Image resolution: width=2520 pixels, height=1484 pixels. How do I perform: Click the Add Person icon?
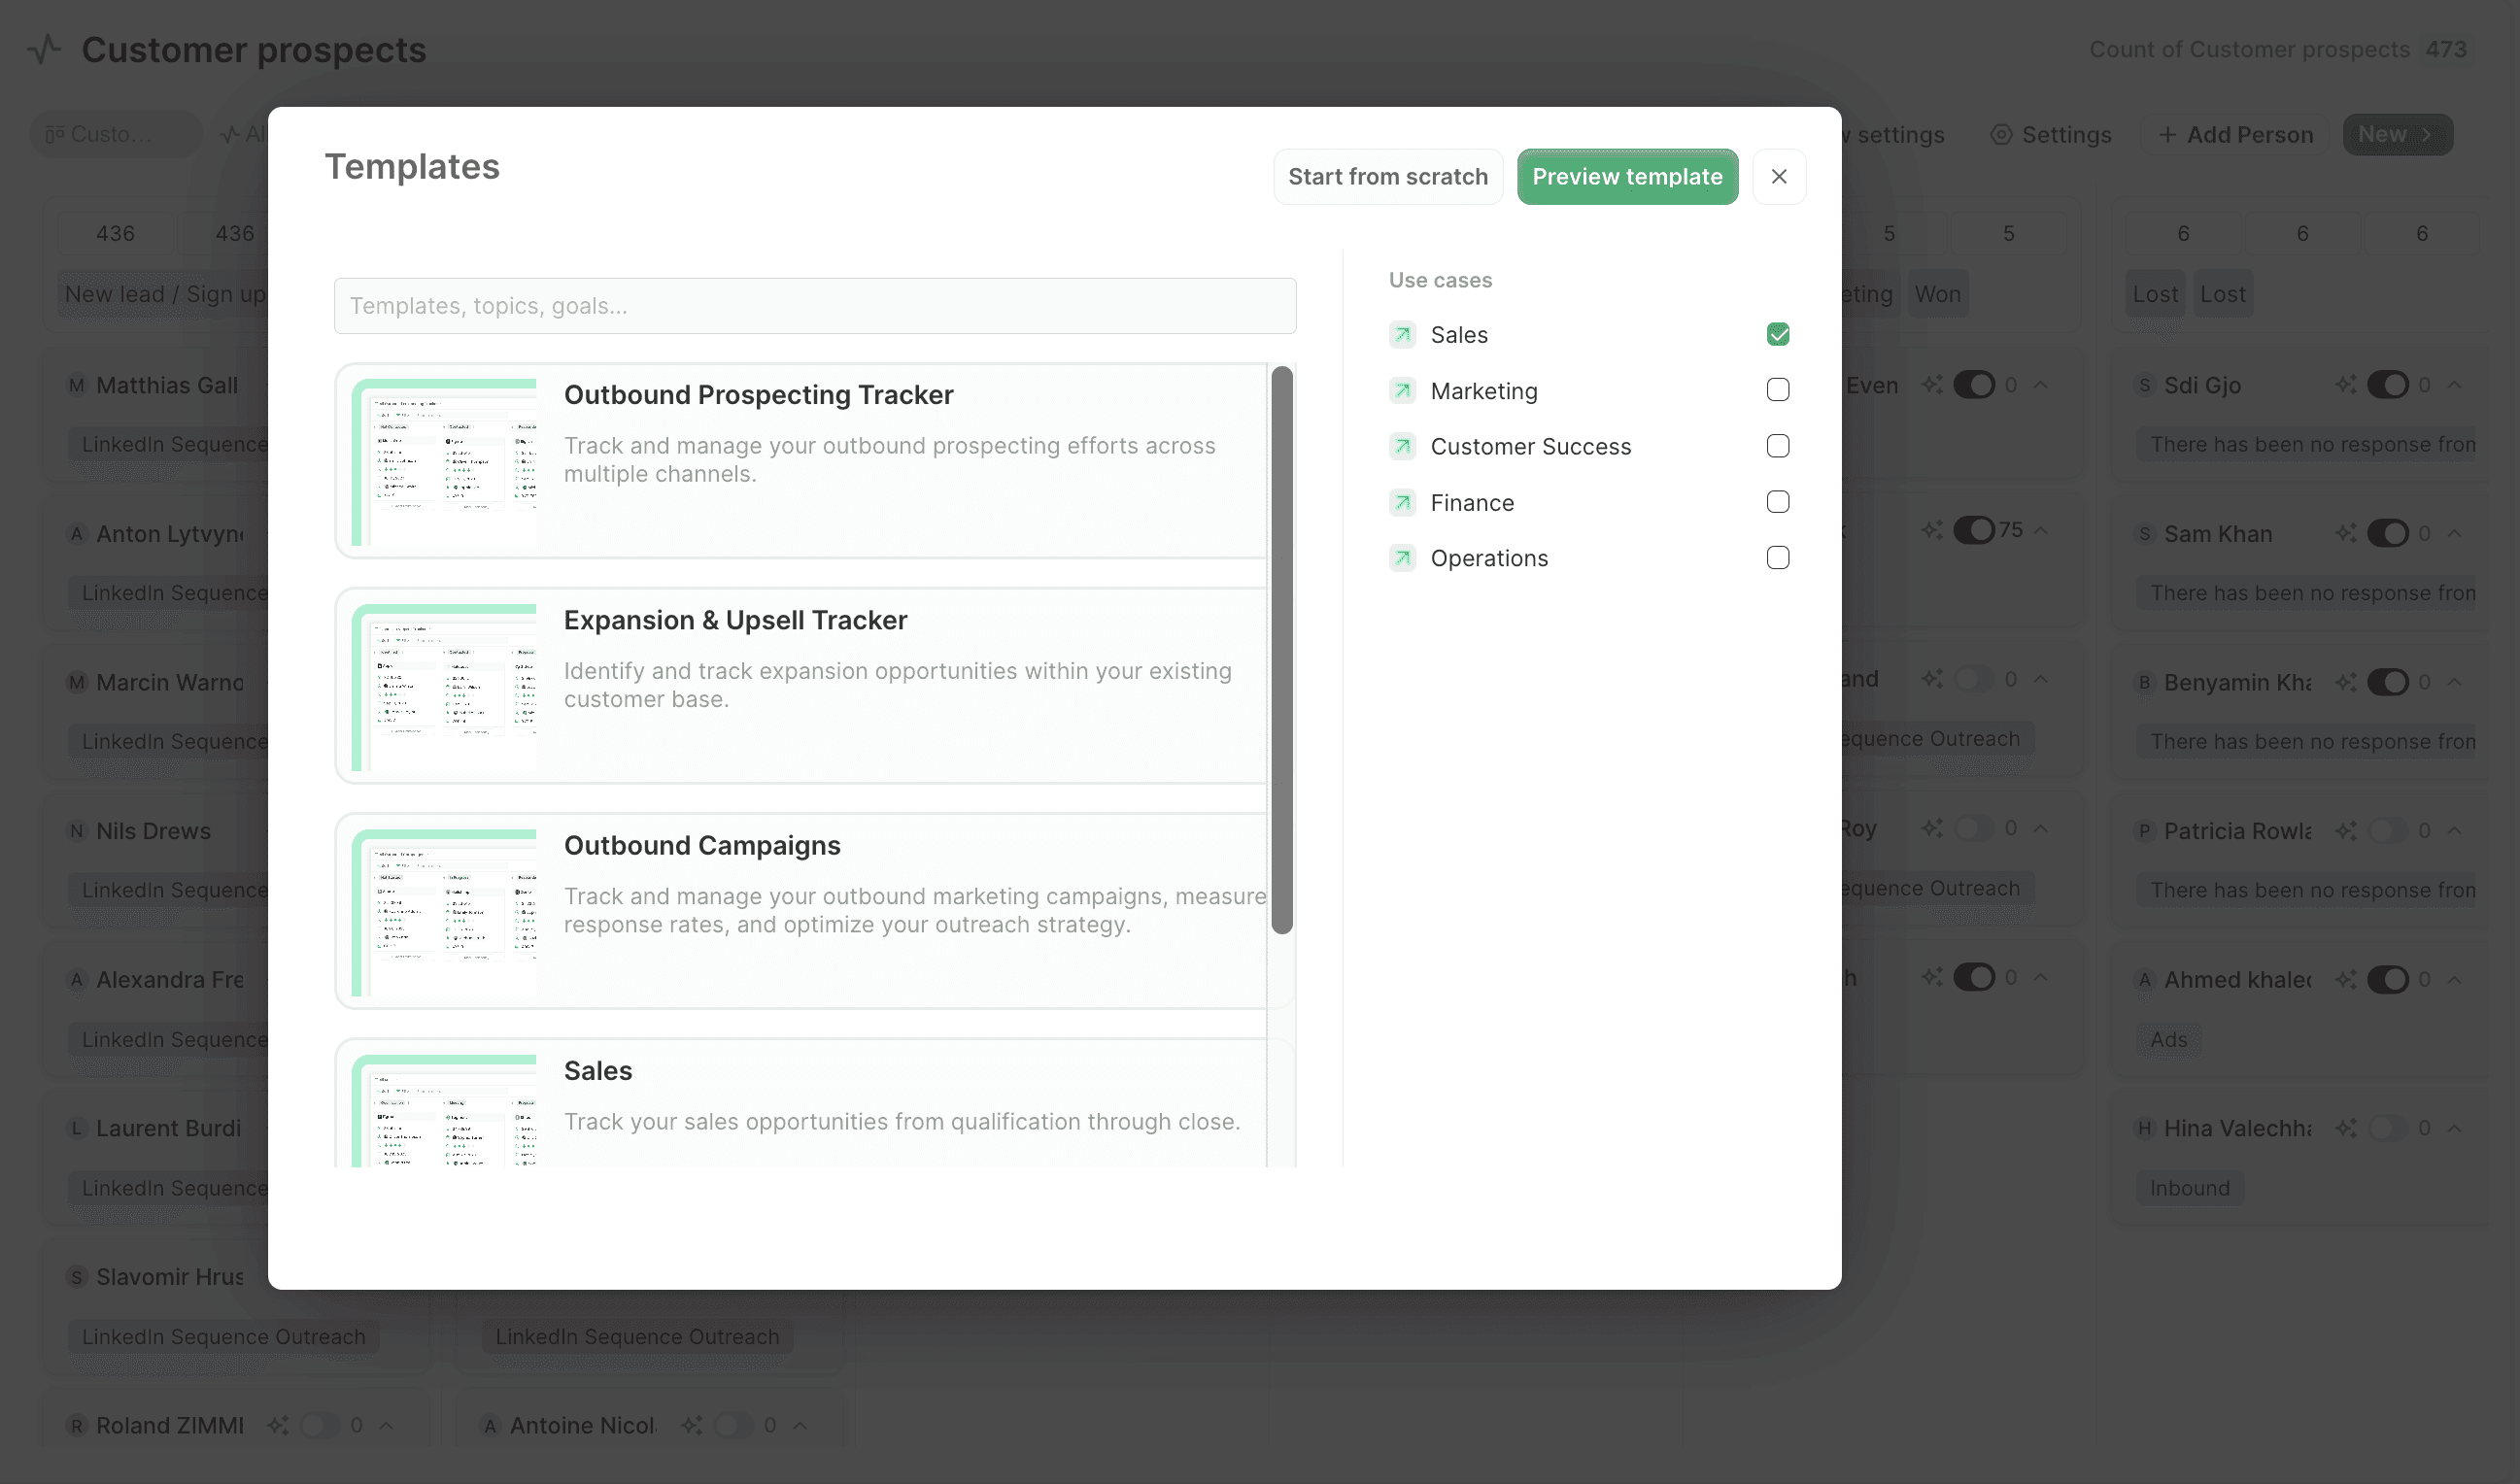pos(2168,134)
